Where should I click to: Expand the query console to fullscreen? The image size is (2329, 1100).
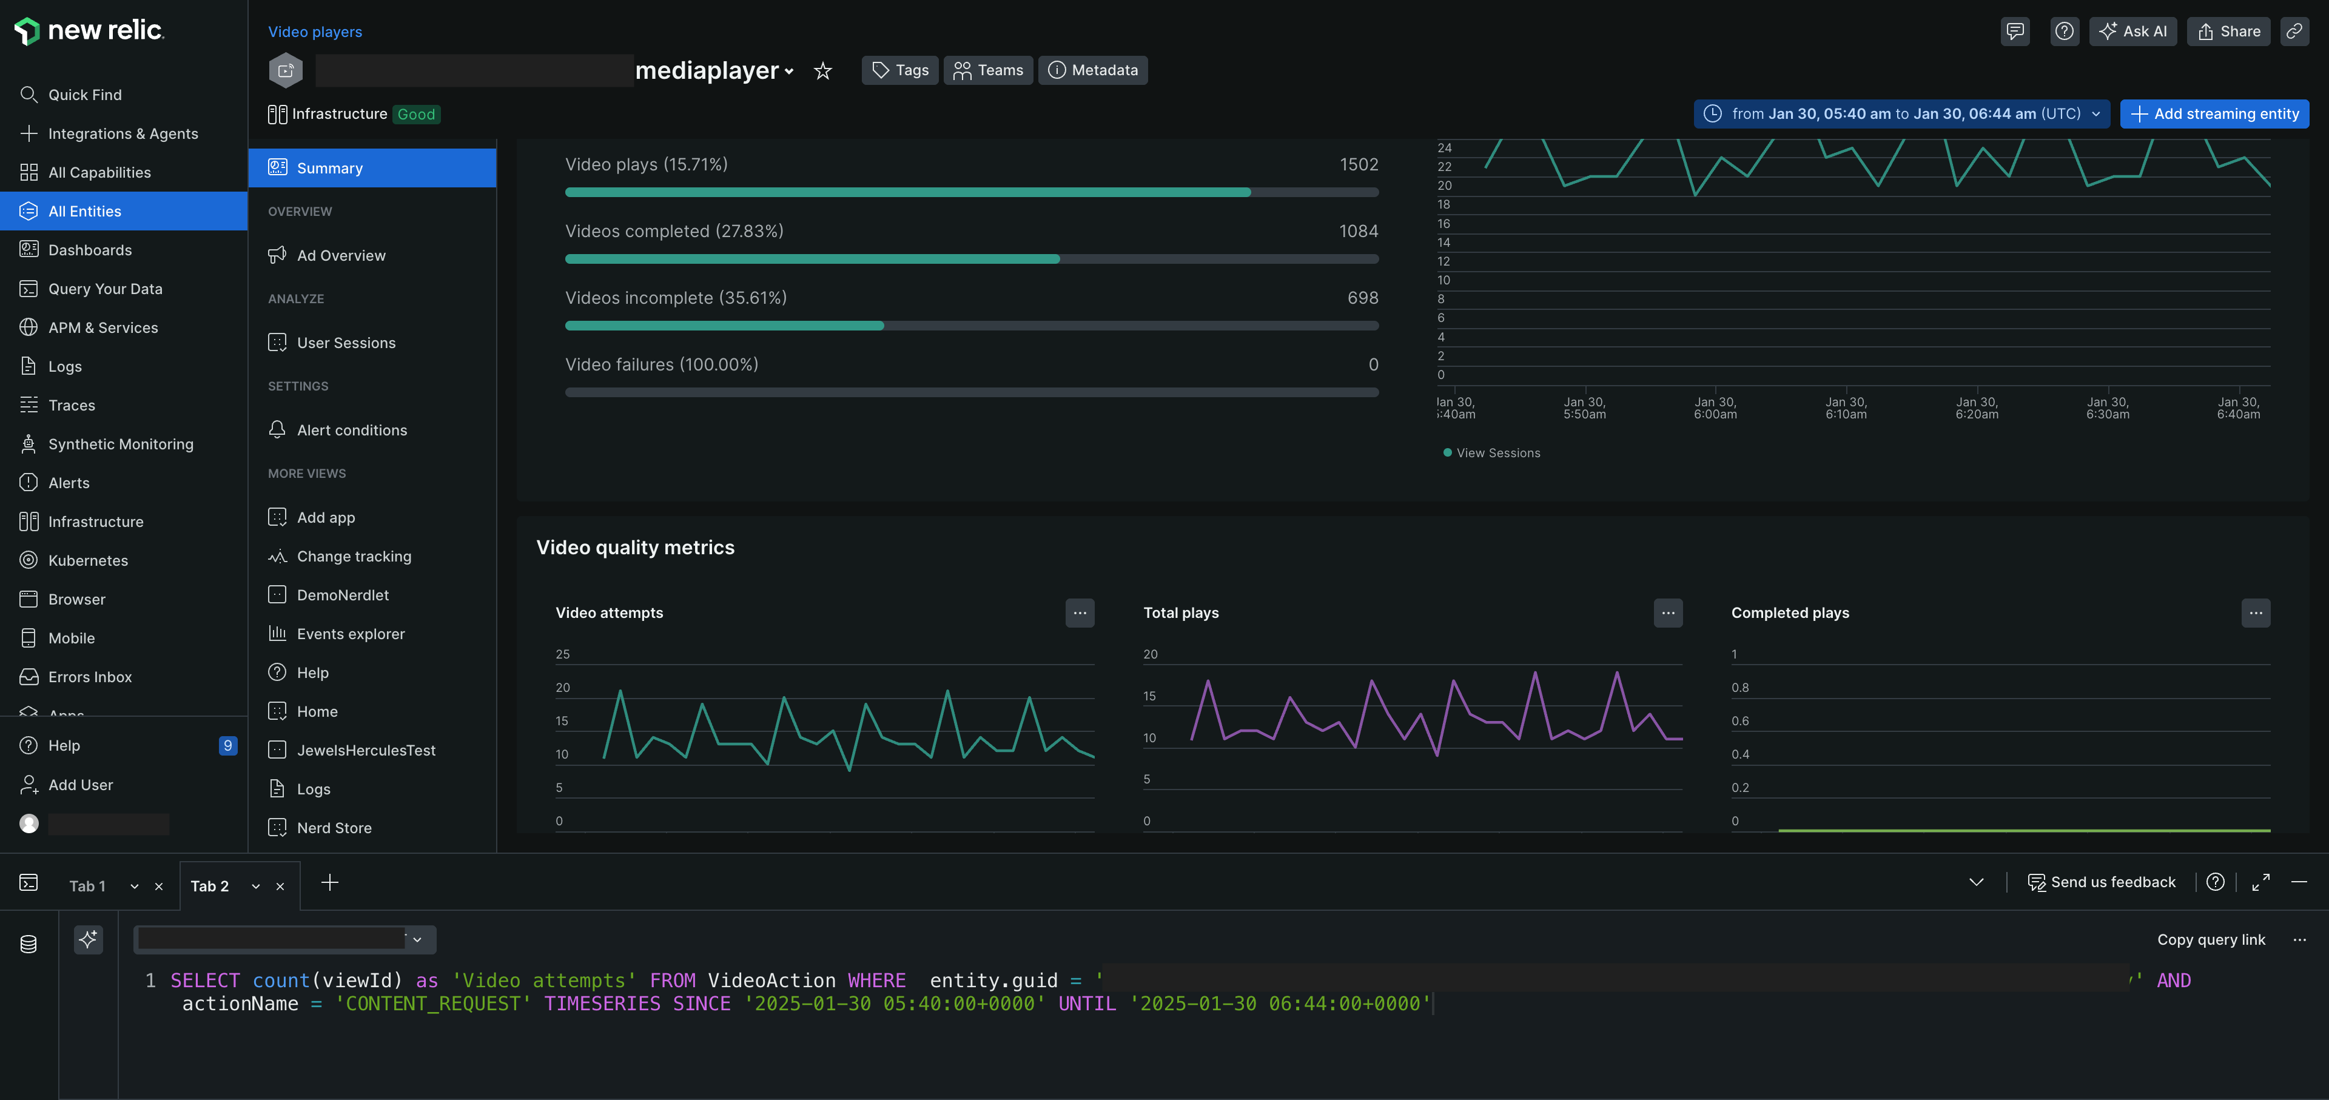pyautogui.click(x=2260, y=882)
